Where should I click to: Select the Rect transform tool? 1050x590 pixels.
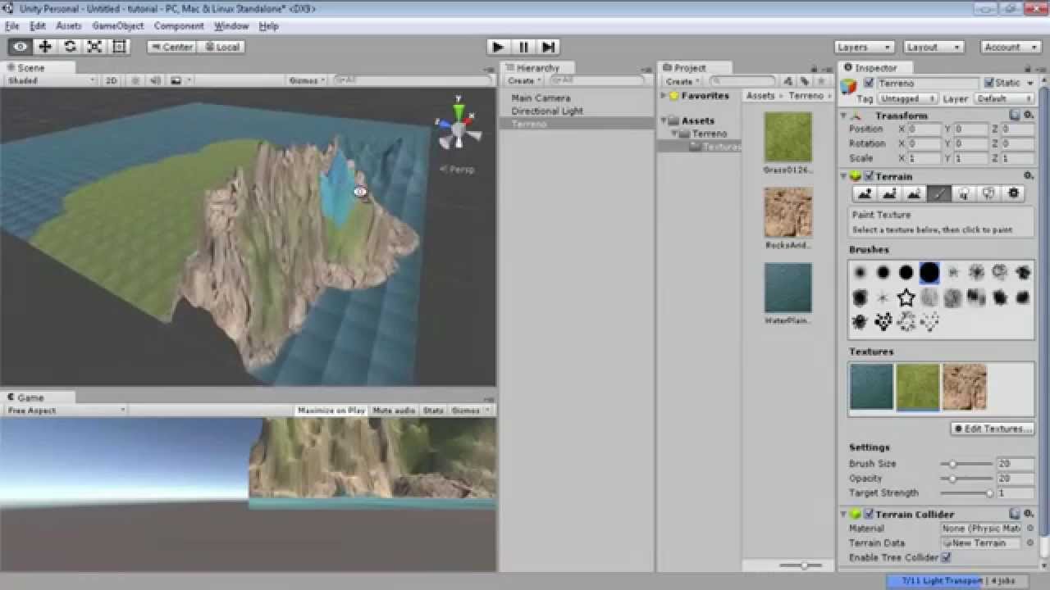point(119,47)
